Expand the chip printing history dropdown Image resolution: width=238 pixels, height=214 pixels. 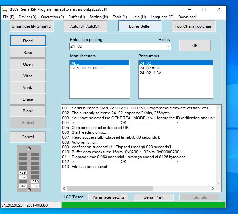point(168,46)
